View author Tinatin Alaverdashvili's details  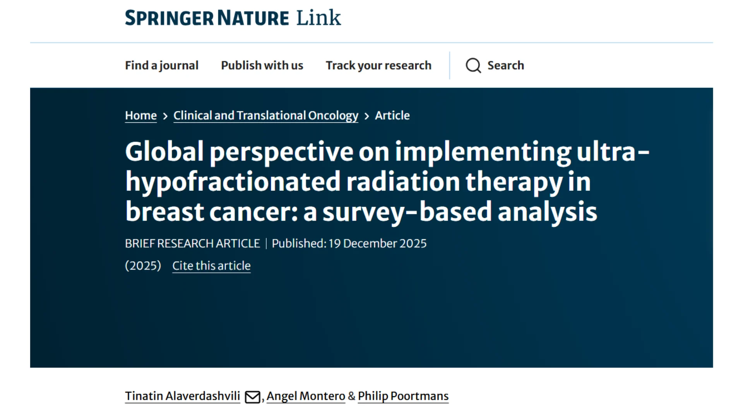click(182, 396)
